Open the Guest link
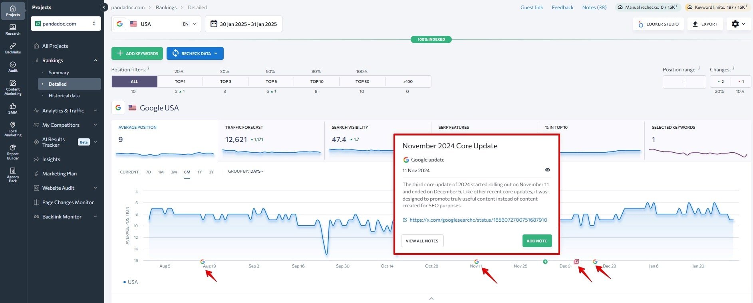Image resolution: width=753 pixels, height=303 pixels. (x=532, y=7)
